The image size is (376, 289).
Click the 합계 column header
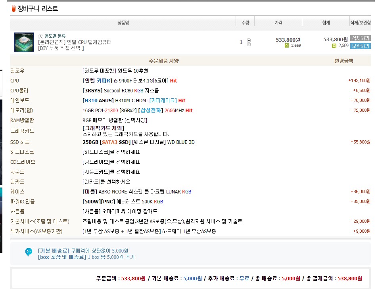[x=326, y=23]
